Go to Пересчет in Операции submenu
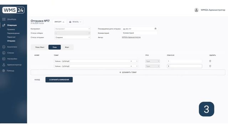This screenshot has width=228, height=128. coord(11,37)
